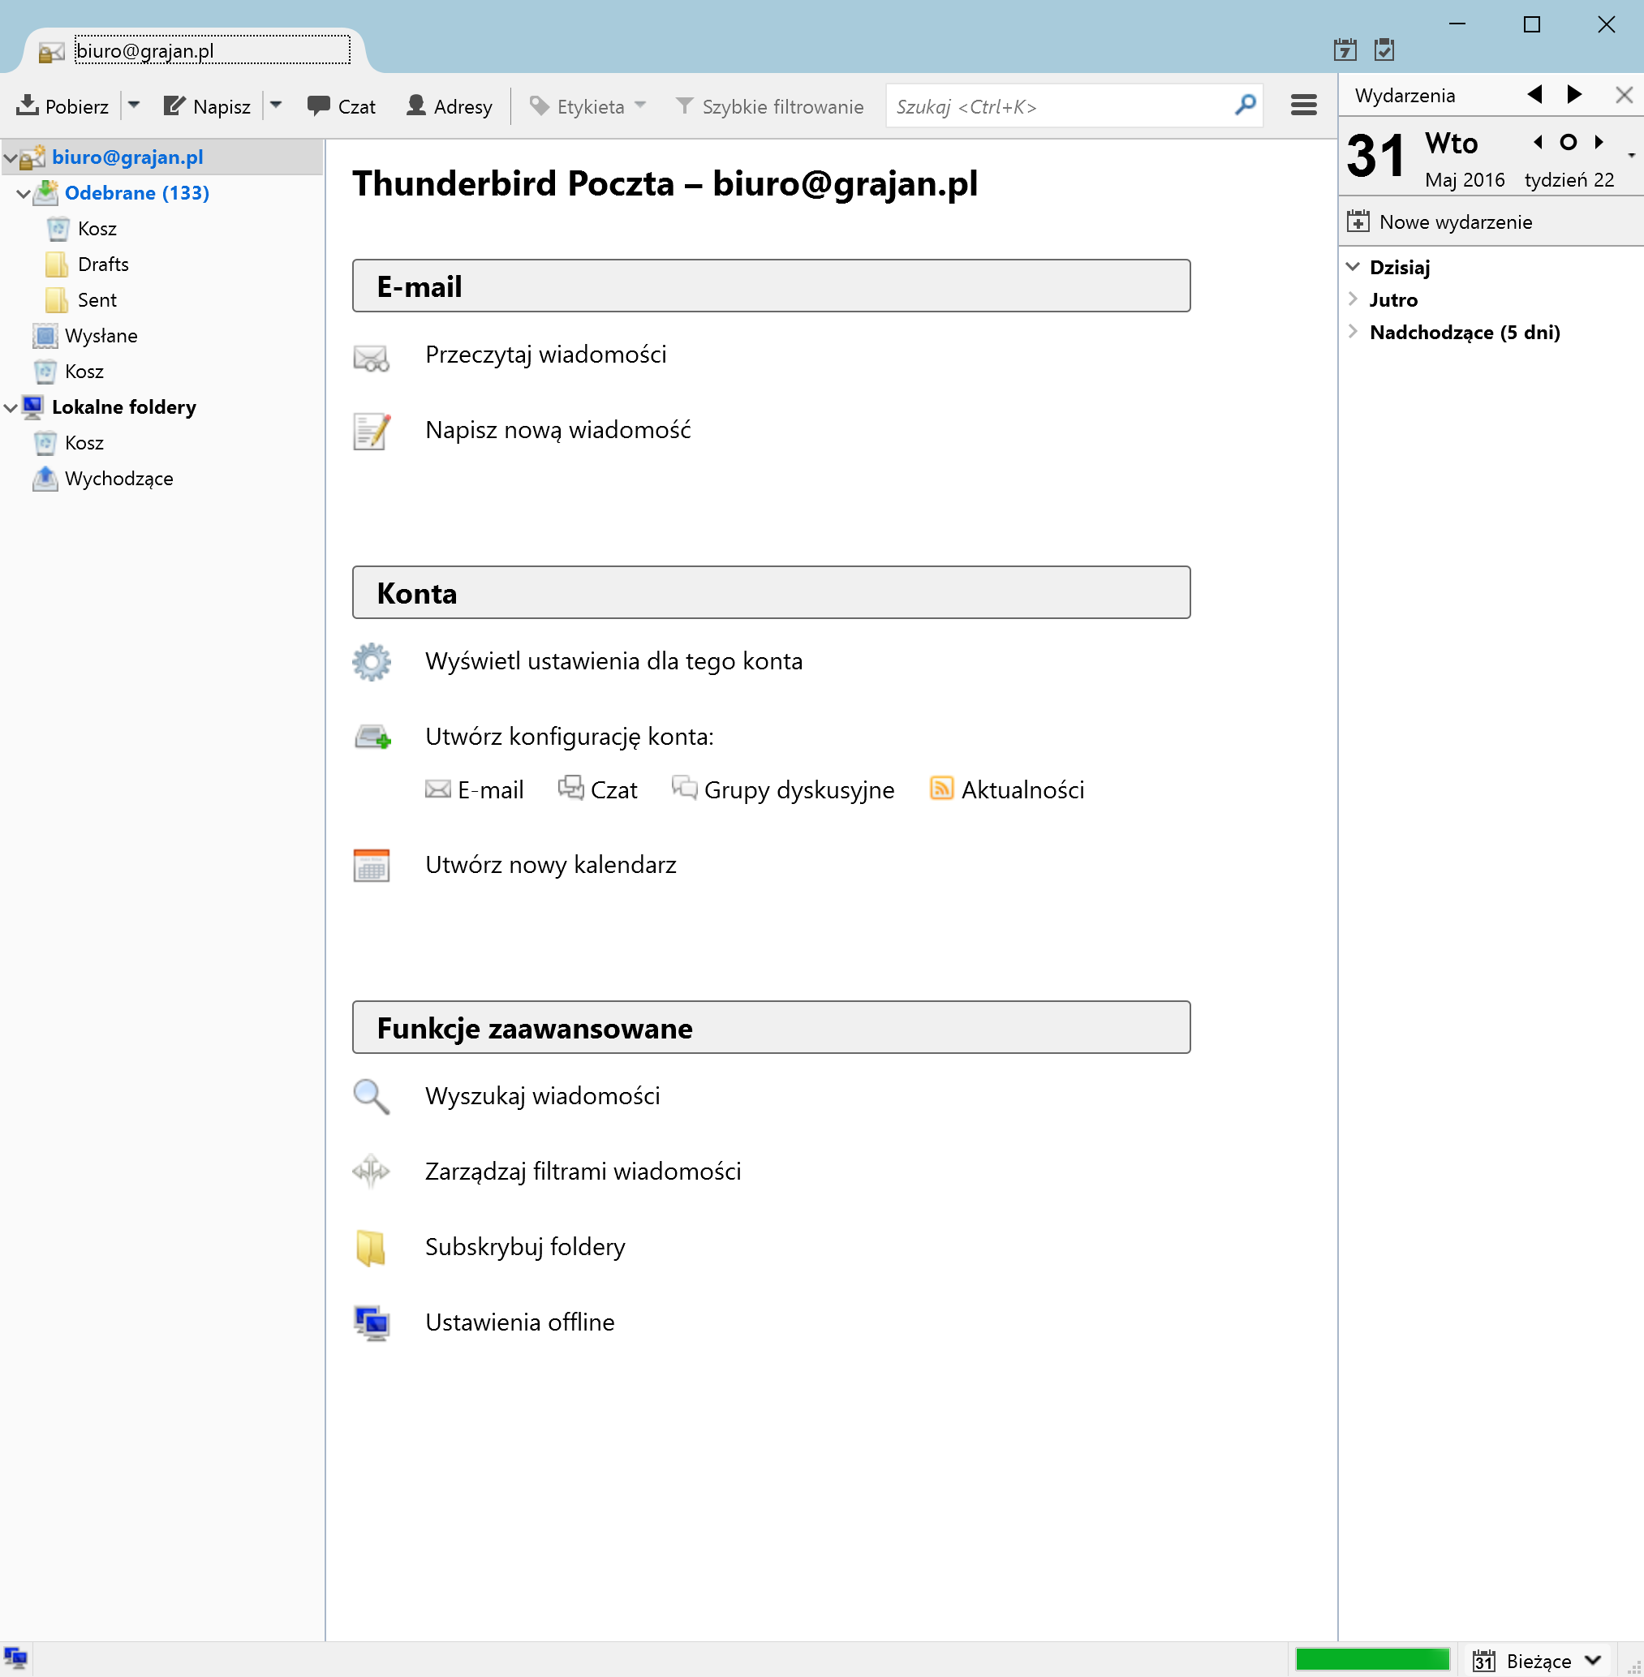
Task: Collapse the Lokalne foldery tree
Action: 11,407
